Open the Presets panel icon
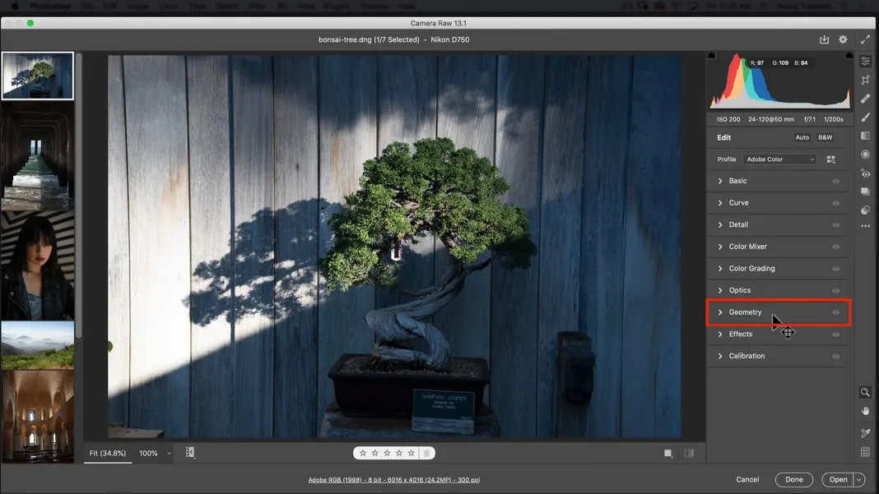Screen dimensions: 879x494 [866, 210]
